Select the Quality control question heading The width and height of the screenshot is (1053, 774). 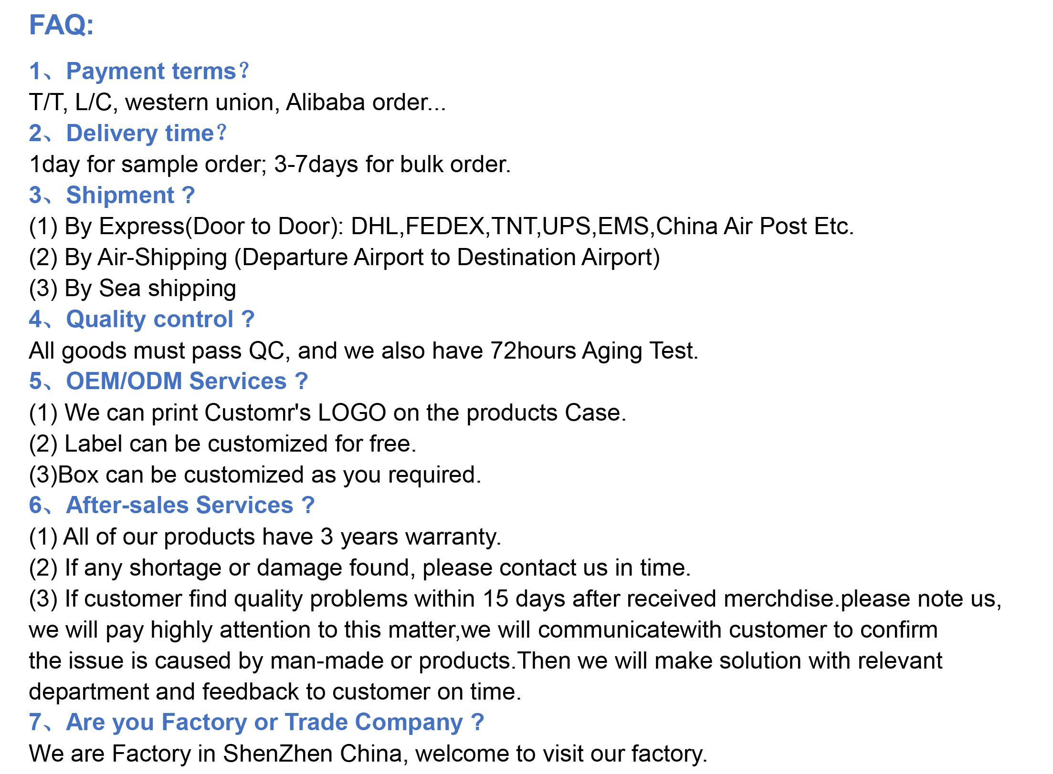(x=142, y=320)
